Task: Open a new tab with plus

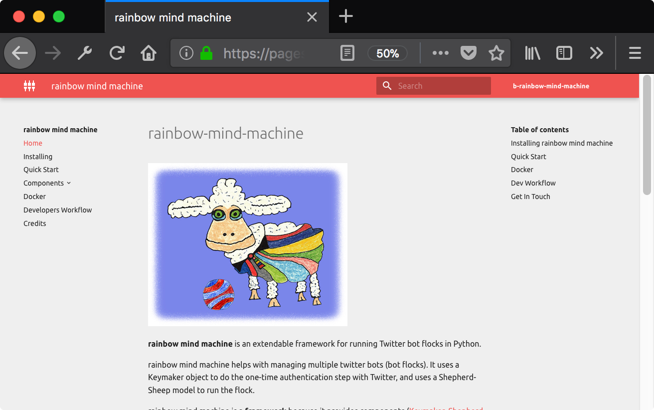Action: 345,16
